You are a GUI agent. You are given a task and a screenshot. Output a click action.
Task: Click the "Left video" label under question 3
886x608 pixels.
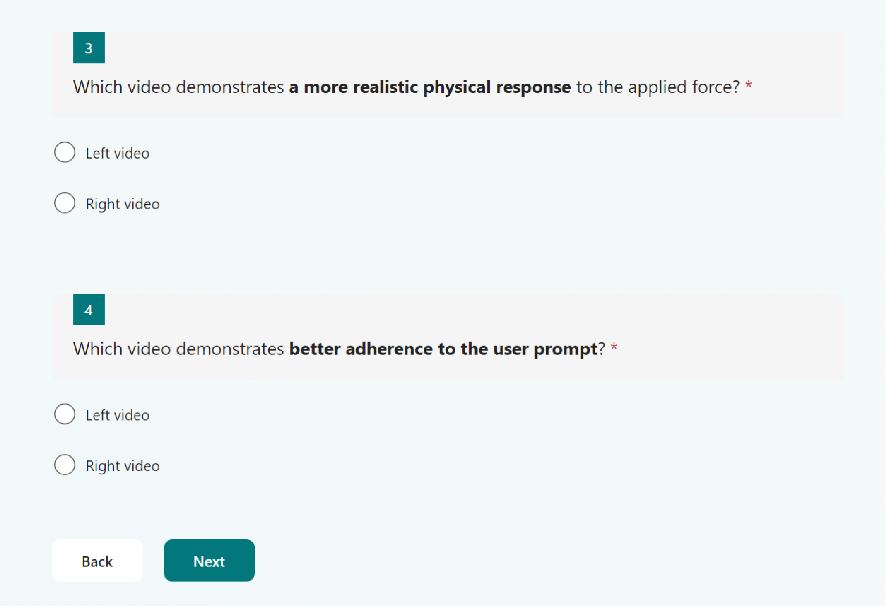click(118, 153)
